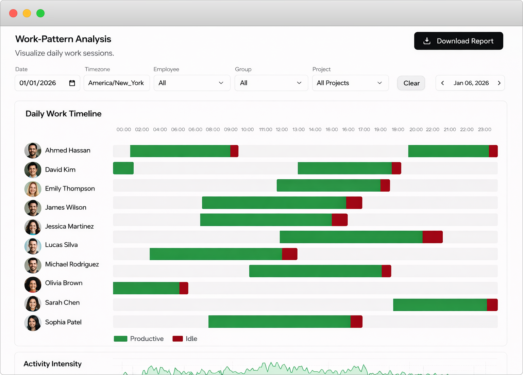Click Emily Thompson's productive bar
523x375 pixels.
(328, 185)
